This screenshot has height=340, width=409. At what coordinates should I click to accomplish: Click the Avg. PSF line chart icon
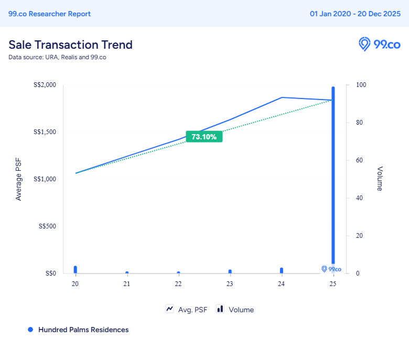coord(170,309)
